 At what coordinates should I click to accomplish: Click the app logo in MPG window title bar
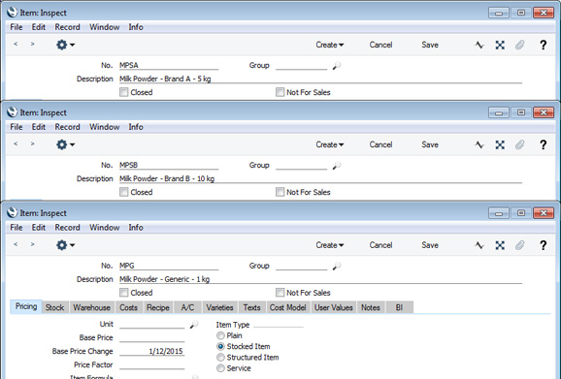click(12, 212)
